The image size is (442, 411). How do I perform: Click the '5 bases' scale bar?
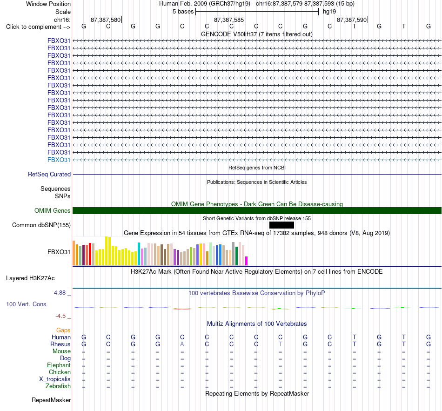(x=257, y=12)
